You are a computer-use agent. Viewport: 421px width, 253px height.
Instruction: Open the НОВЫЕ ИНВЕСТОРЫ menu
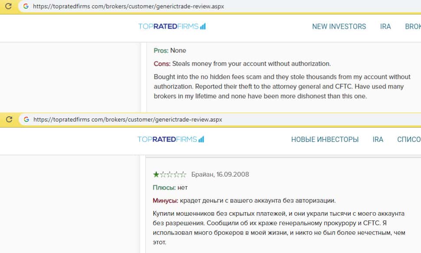[325, 139]
